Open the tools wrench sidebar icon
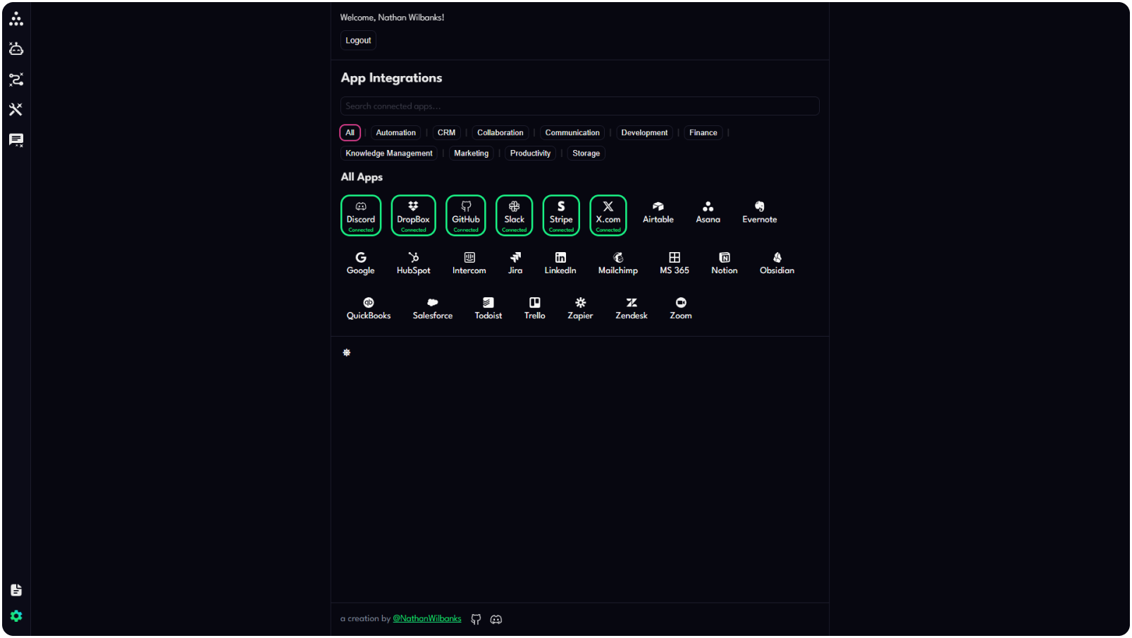Viewport: 1132px width, 638px height. (x=16, y=109)
